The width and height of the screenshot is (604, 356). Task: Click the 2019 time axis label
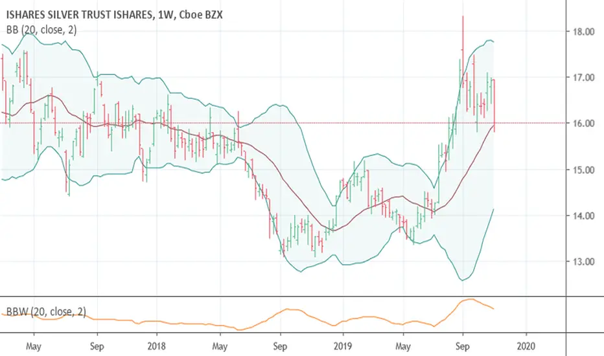pos(343,346)
